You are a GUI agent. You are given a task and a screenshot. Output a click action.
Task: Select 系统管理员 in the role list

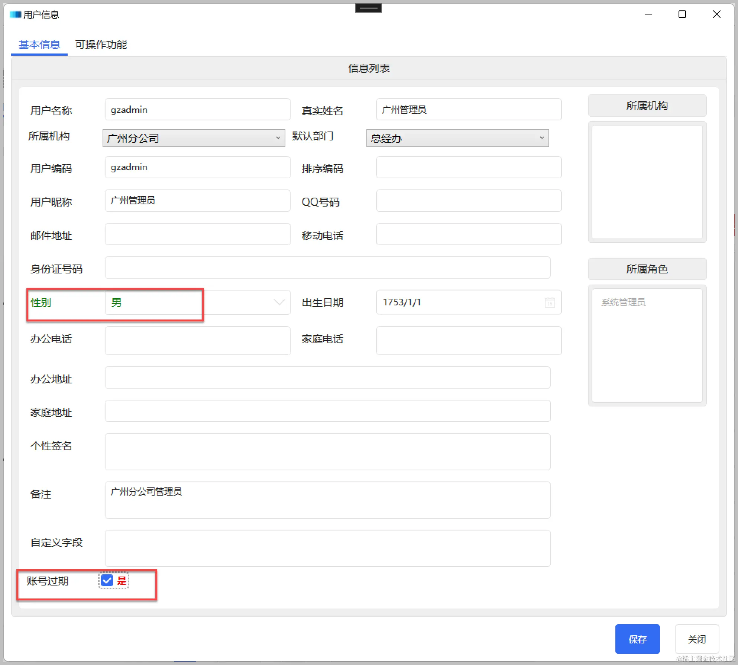(x=624, y=302)
